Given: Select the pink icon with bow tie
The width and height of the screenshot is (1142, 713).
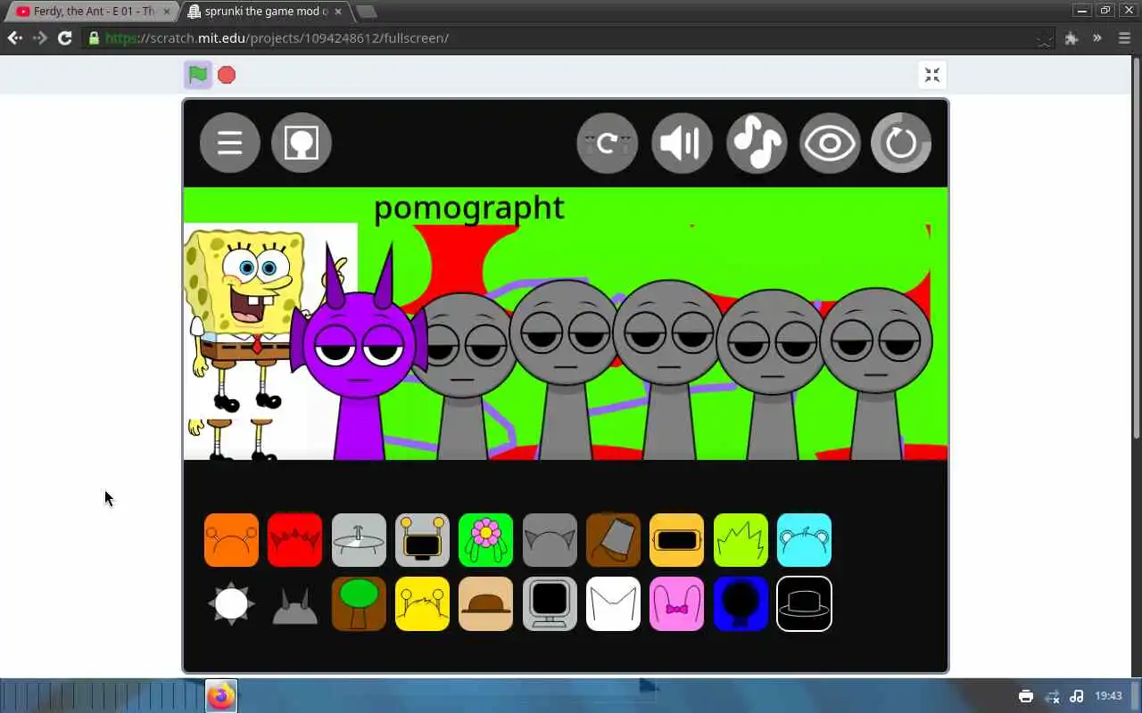Looking at the screenshot, I should (676, 603).
